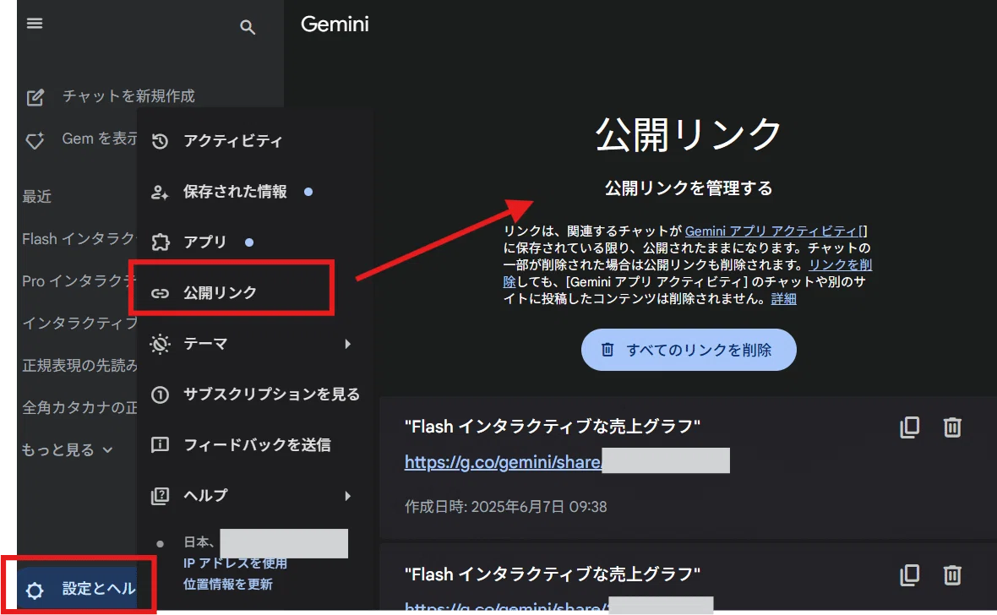Expand the ヘルプ submenu arrow
This screenshot has height=615, width=997.
point(347,495)
